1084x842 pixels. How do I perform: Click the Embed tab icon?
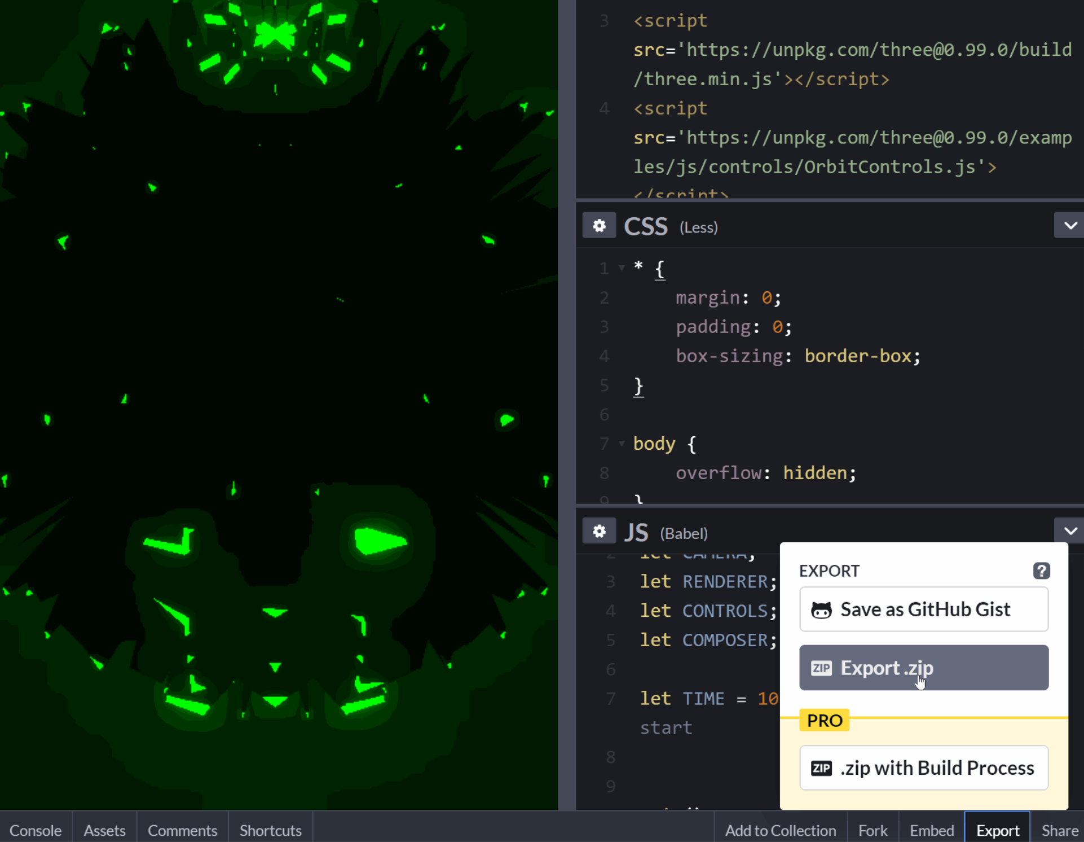point(931,830)
